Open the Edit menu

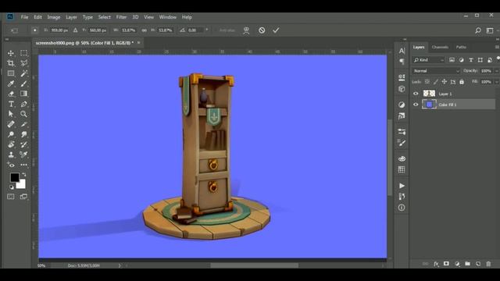click(x=38, y=17)
